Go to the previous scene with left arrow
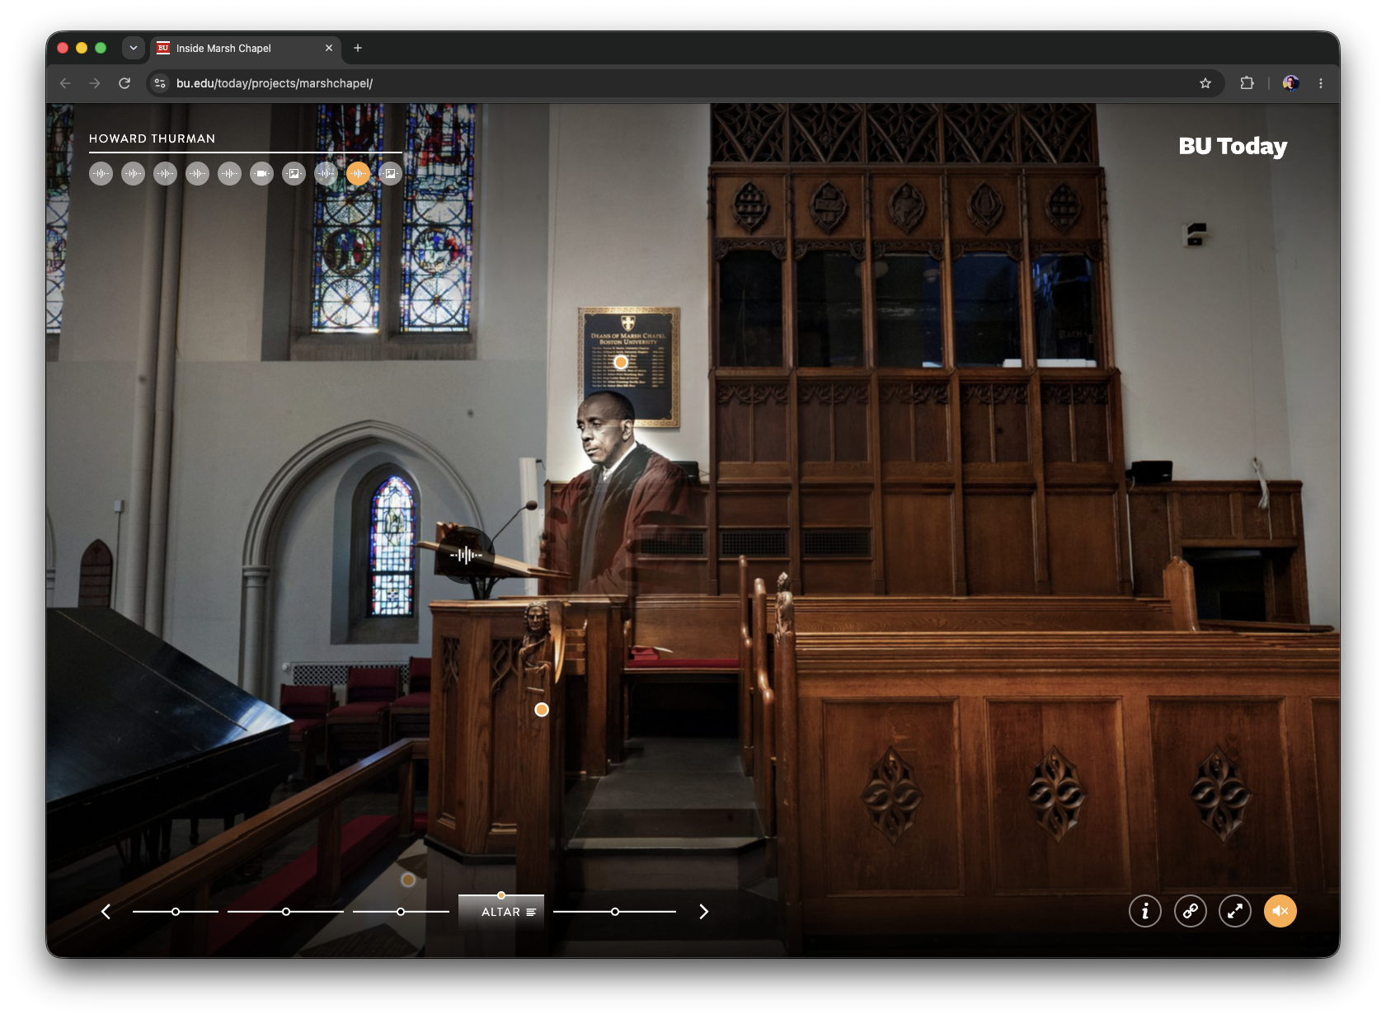The height and width of the screenshot is (1019, 1386). click(106, 911)
